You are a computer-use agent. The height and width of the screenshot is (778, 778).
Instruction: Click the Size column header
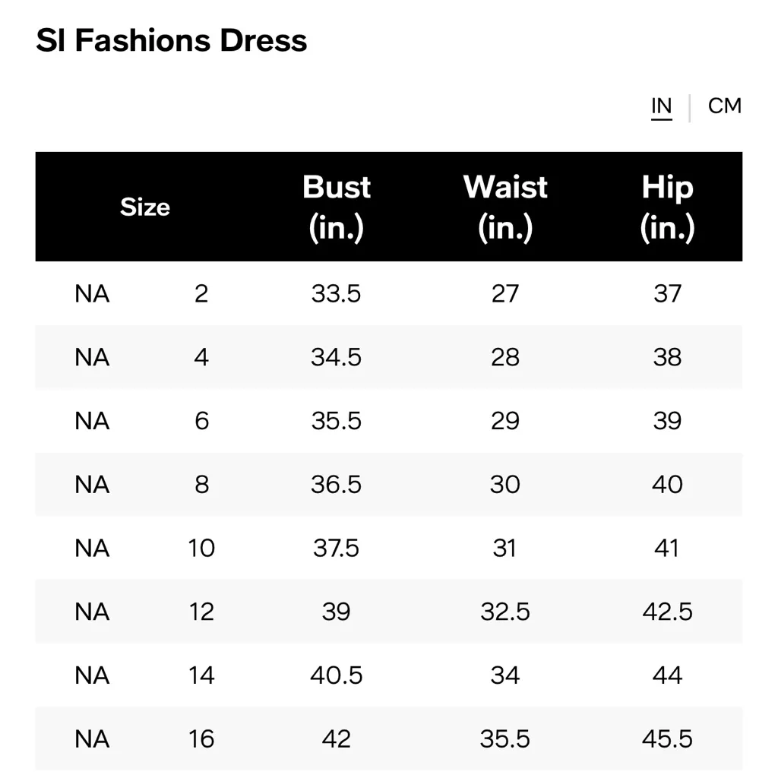[x=144, y=206]
